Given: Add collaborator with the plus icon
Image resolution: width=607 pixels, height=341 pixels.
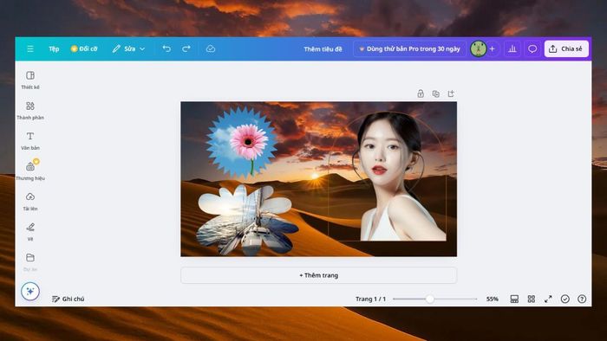Looking at the screenshot, I should (493, 49).
